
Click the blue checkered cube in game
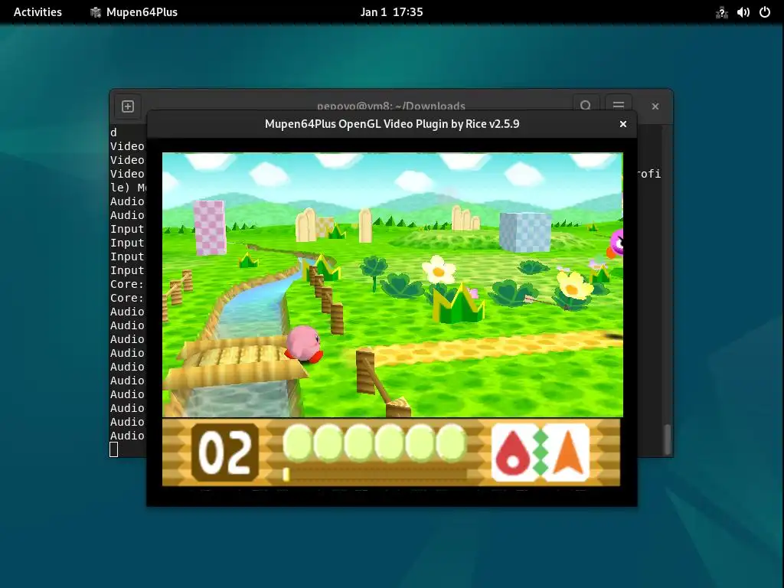click(525, 231)
